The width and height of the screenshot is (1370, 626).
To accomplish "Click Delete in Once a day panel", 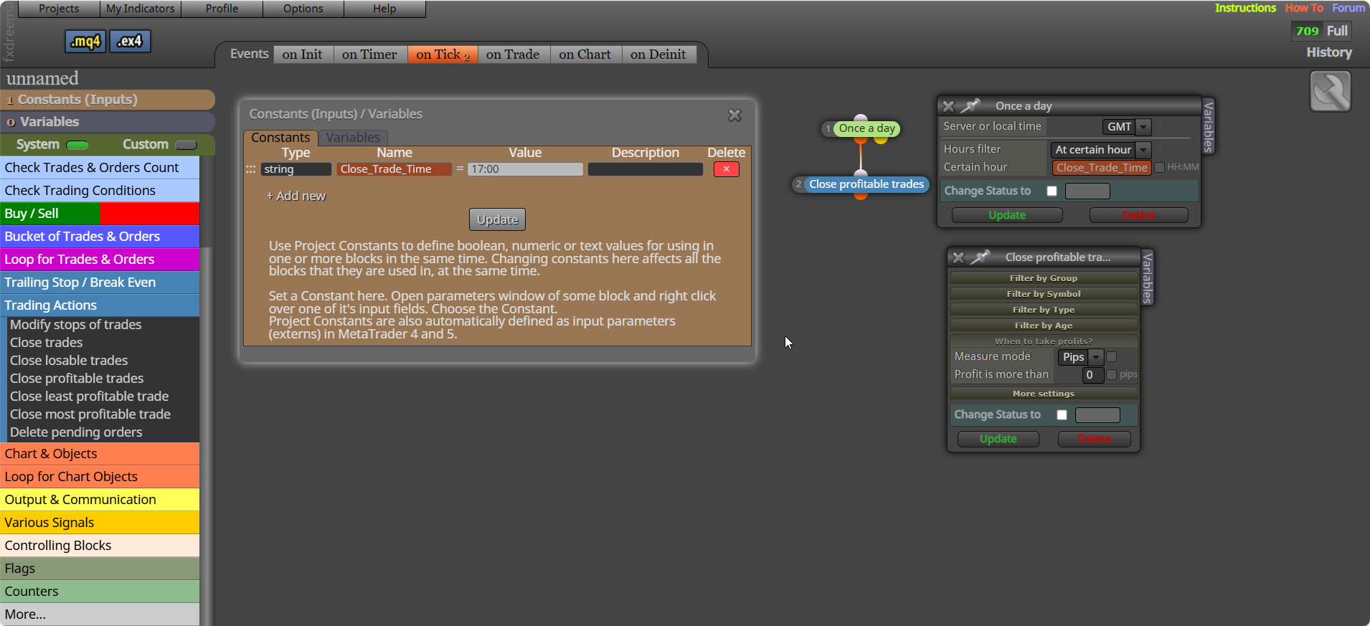I will tap(1138, 215).
